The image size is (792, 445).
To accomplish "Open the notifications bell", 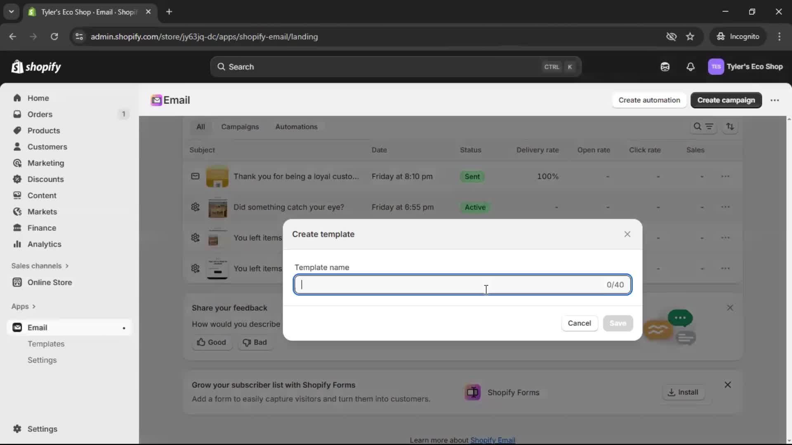I will click(x=691, y=67).
